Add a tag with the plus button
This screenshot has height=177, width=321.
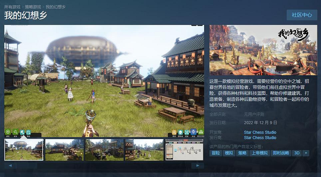tap(306, 153)
